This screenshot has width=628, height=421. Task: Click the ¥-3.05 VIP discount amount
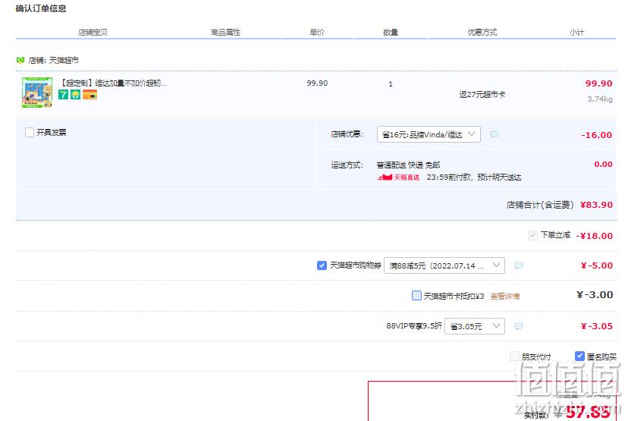tap(596, 326)
